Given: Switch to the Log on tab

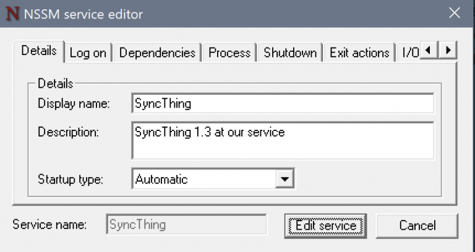Looking at the screenshot, I should pyautogui.click(x=88, y=53).
